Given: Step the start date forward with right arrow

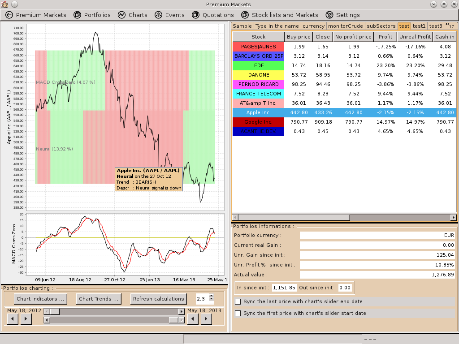Looking at the screenshot, I should tap(26, 319).
